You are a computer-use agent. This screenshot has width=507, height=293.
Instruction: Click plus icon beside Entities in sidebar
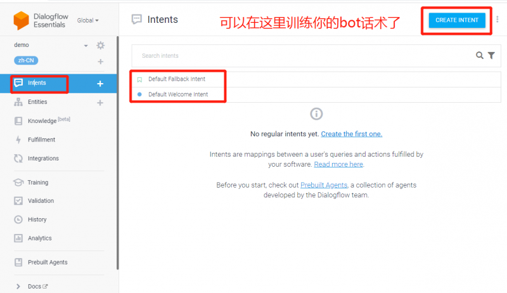[100, 103]
